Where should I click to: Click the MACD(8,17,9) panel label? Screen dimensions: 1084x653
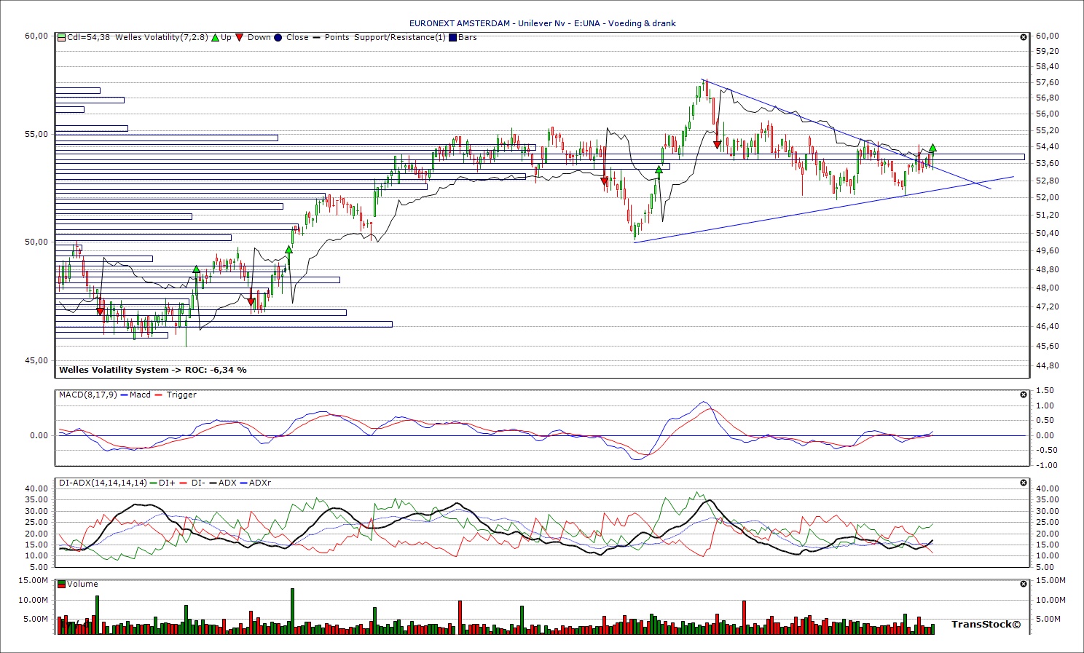click(x=87, y=395)
